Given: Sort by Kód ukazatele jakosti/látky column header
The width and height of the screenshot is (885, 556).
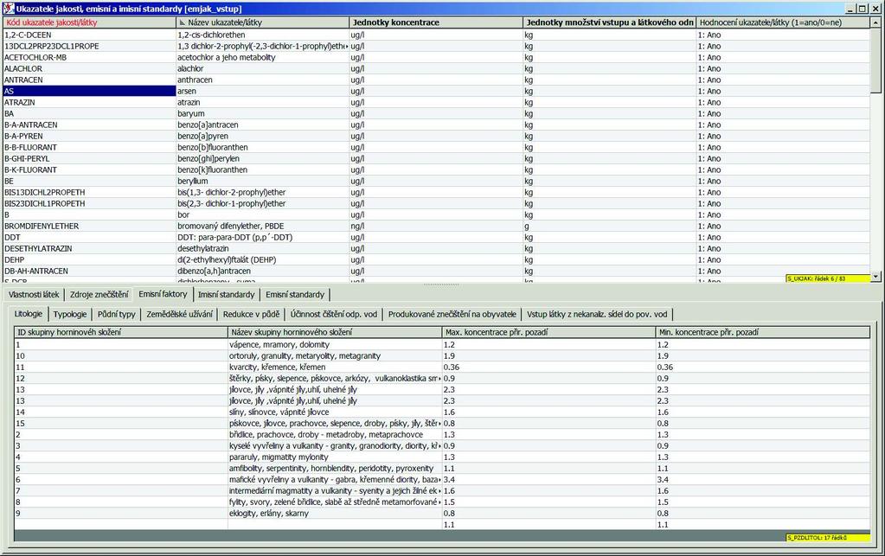Looking at the screenshot, I should tap(90, 22).
